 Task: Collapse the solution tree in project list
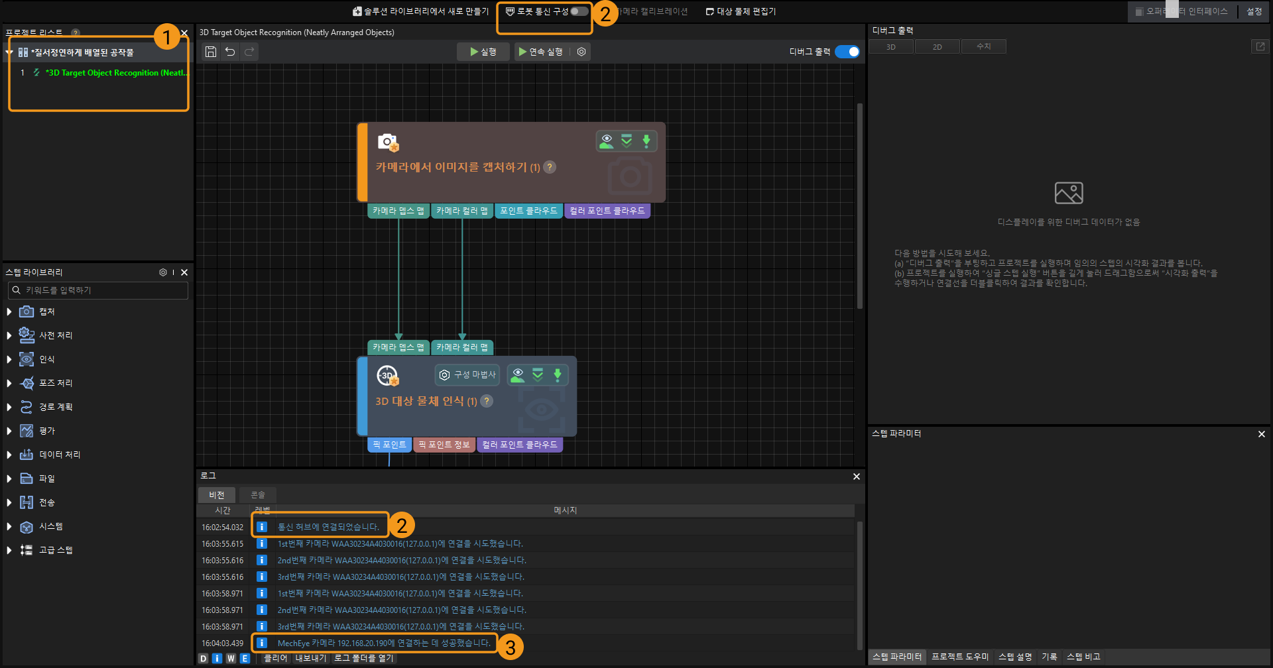[x=10, y=52]
